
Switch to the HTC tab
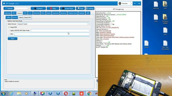point(14,13)
